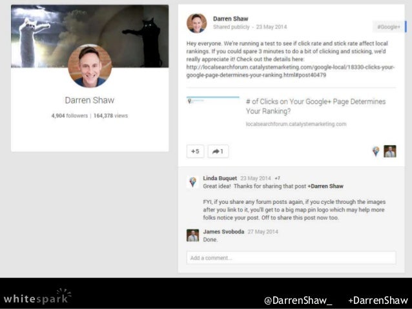Open the linked article title about Clicks
This screenshot has height=309, width=412.
(316, 106)
